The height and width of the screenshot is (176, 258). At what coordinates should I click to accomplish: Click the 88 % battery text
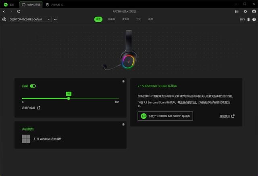point(242,19)
